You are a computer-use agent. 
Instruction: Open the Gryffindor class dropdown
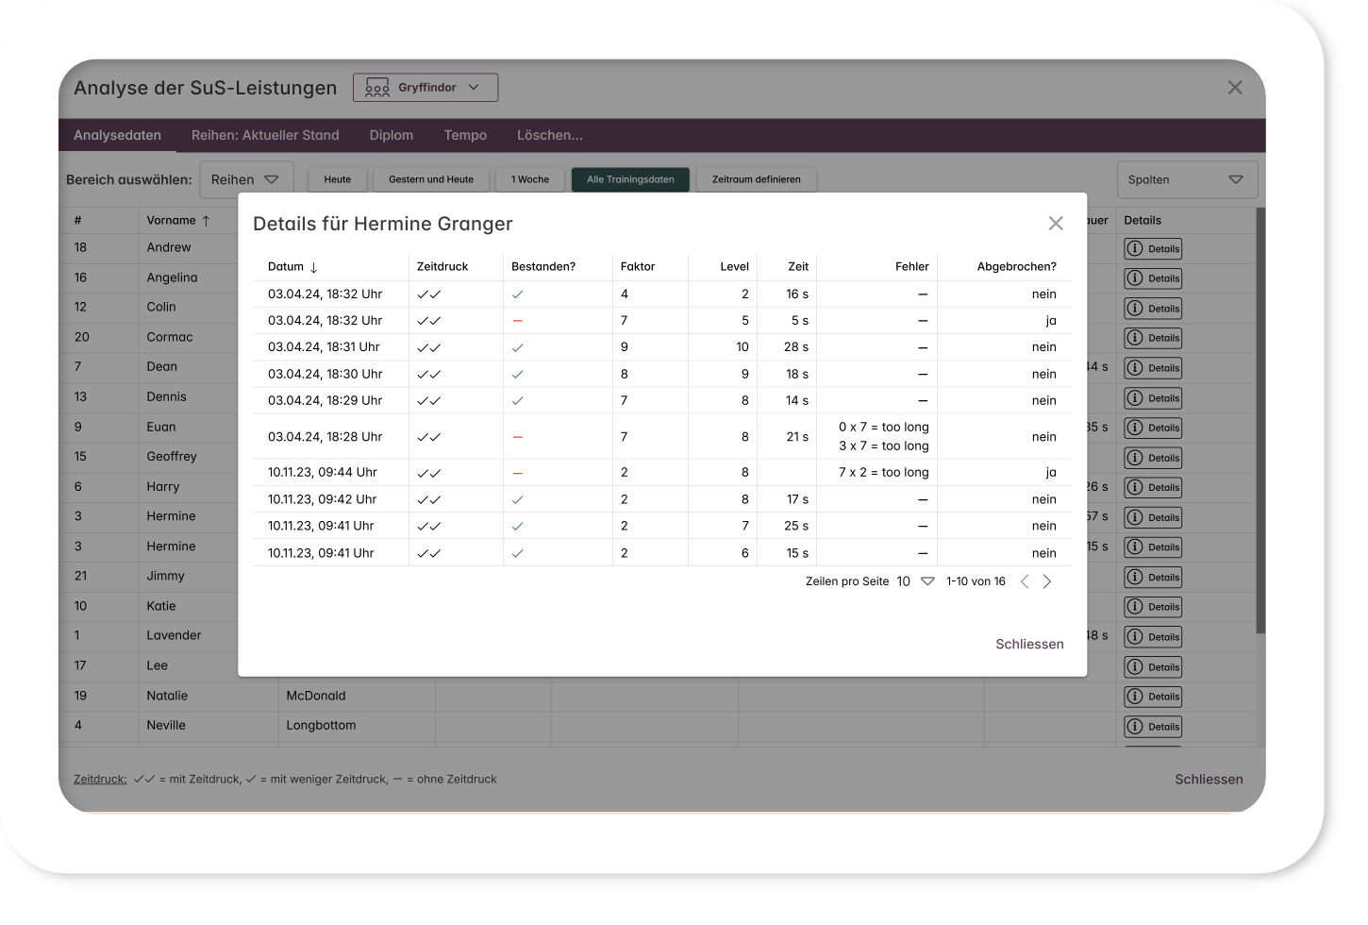coord(425,88)
